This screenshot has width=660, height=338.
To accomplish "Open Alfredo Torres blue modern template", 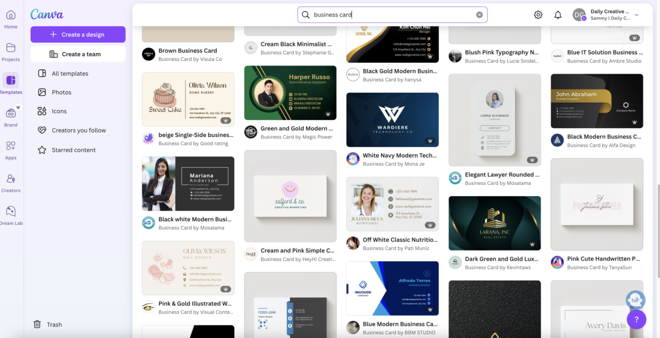I will point(393,289).
